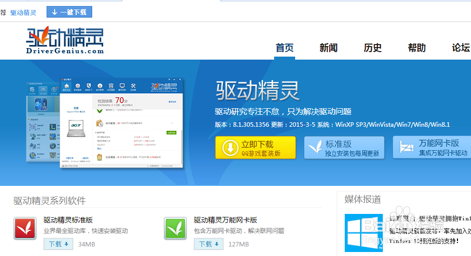
Task: Click the gear icon in the banner screenshot toolbar
Action: click(x=78, y=86)
